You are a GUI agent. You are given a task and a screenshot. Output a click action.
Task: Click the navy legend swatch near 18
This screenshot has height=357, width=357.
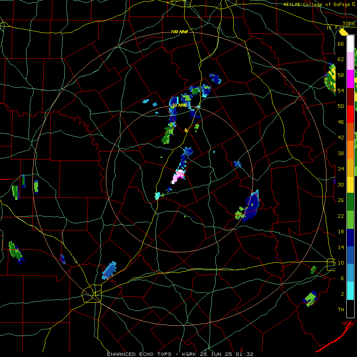pos(350,238)
